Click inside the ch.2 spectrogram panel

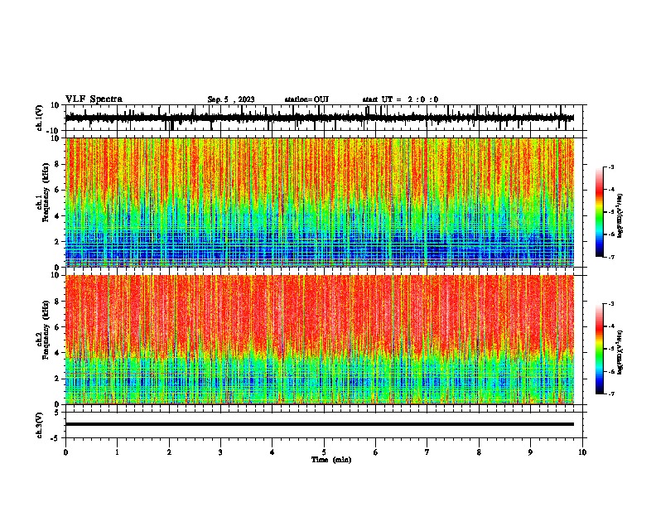[320, 340]
